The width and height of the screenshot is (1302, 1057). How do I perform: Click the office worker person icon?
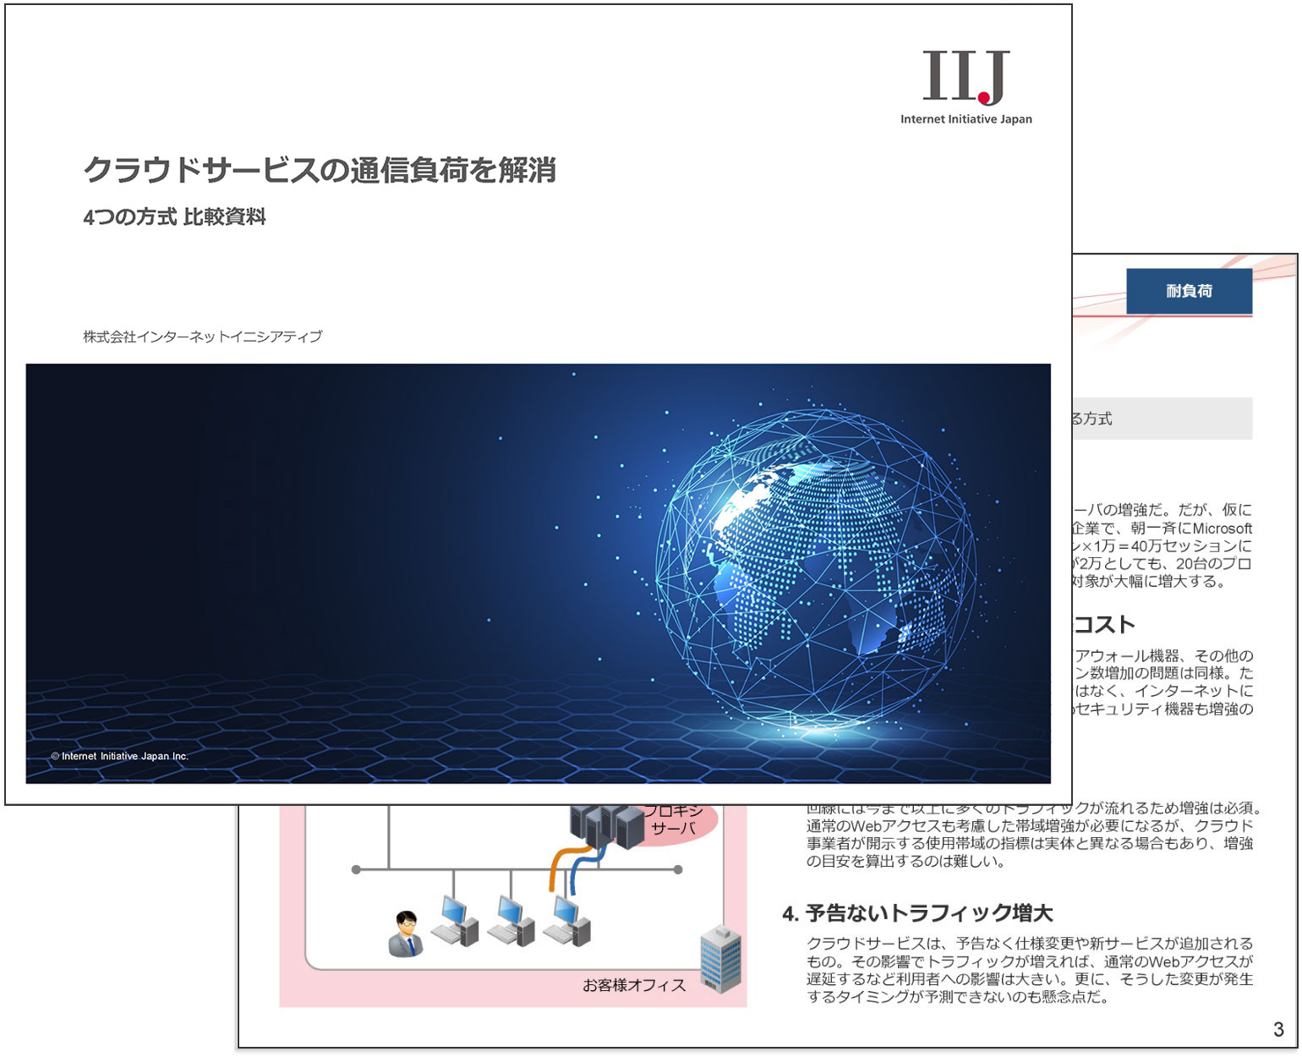pyautogui.click(x=406, y=934)
